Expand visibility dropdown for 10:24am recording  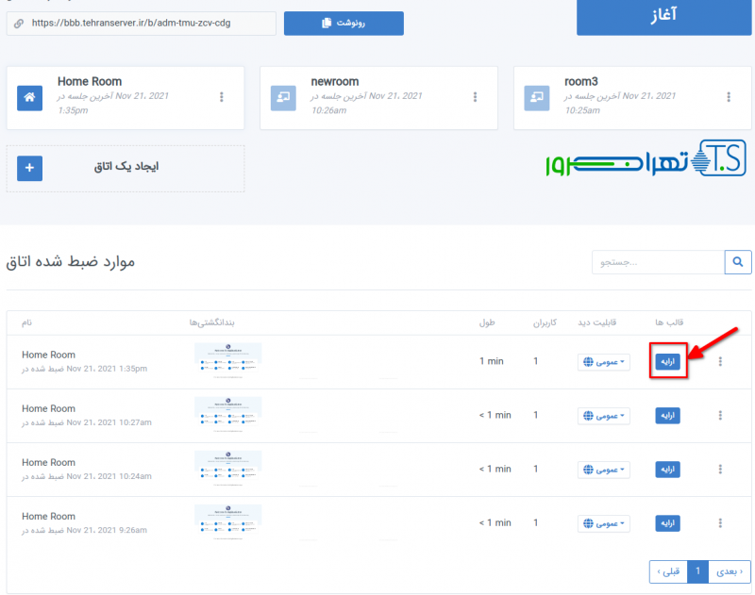coord(605,470)
